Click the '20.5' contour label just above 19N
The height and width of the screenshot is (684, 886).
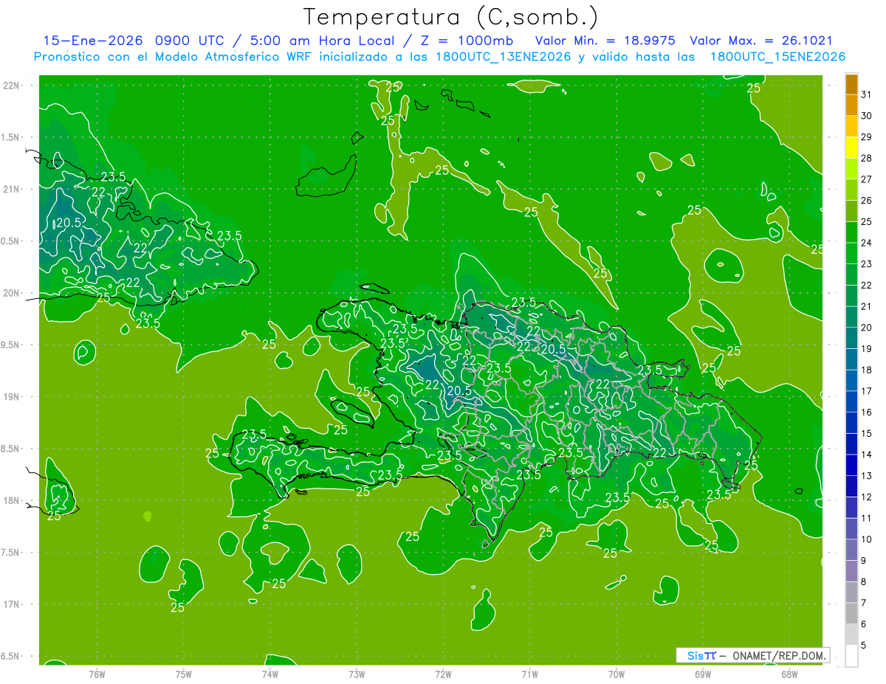[459, 390]
